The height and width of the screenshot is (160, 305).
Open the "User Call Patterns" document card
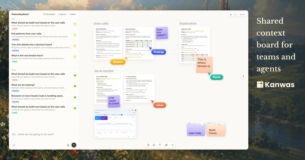pyautogui.click(x=138, y=43)
